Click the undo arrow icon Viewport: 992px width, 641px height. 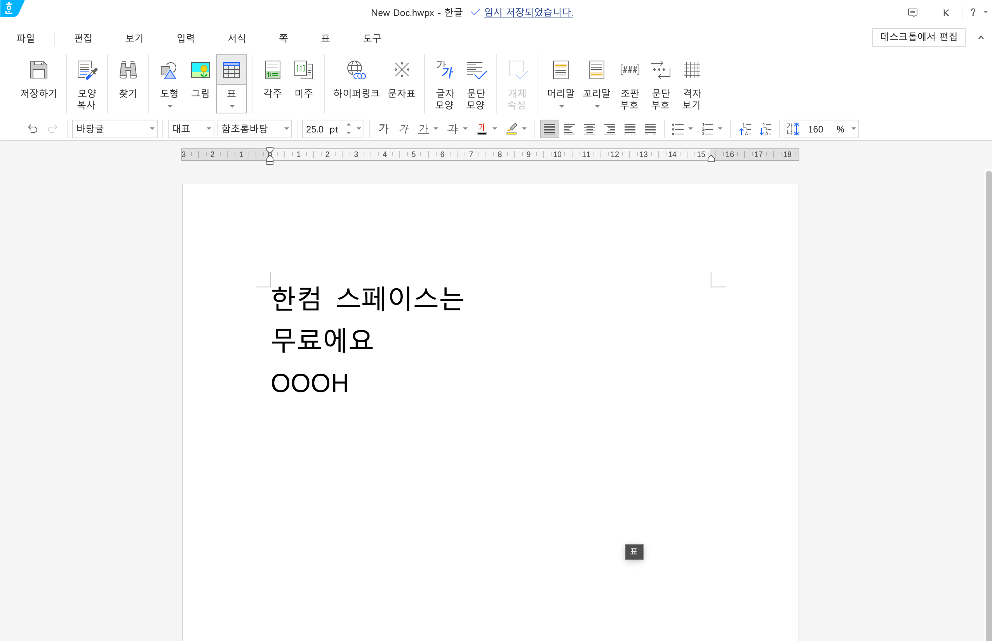(x=33, y=129)
